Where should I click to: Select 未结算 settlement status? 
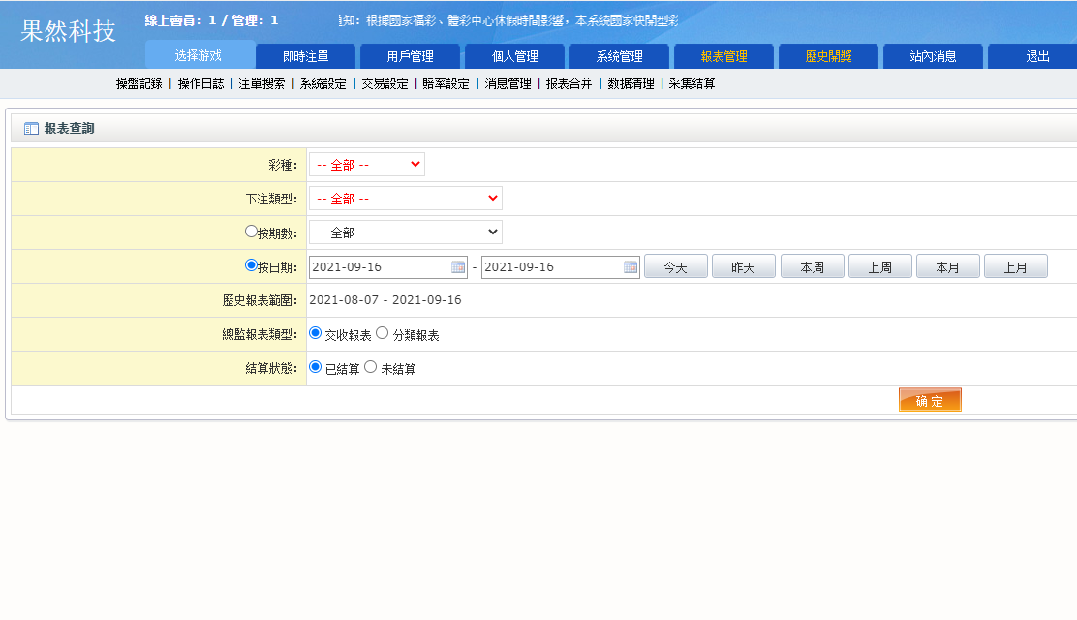point(369,367)
